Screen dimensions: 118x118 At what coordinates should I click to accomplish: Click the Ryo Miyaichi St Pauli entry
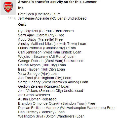tap(46, 31)
